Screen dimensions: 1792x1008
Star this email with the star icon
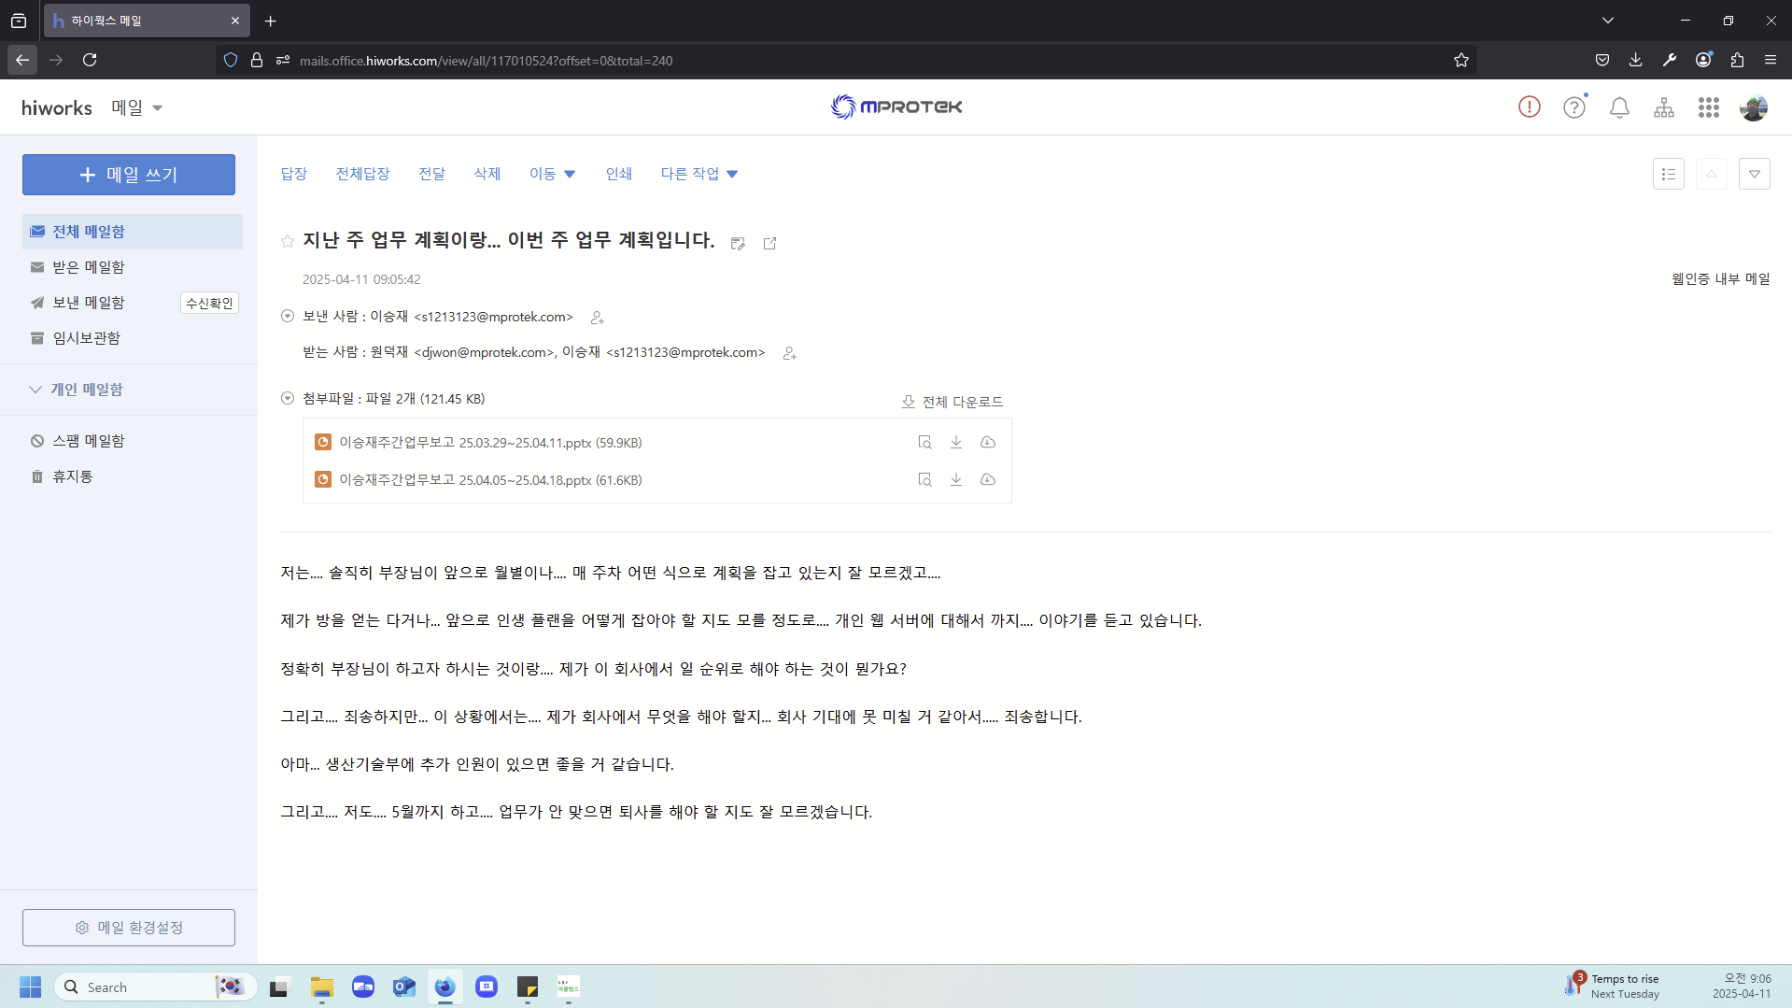[x=288, y=241]
